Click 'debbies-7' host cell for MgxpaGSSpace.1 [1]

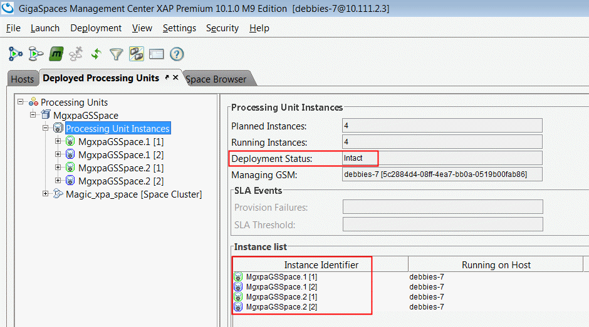point(427,277)
